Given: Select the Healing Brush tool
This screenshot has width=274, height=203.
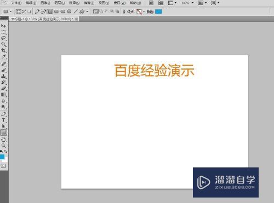Looking at the screenshot, I should [3, 64].
